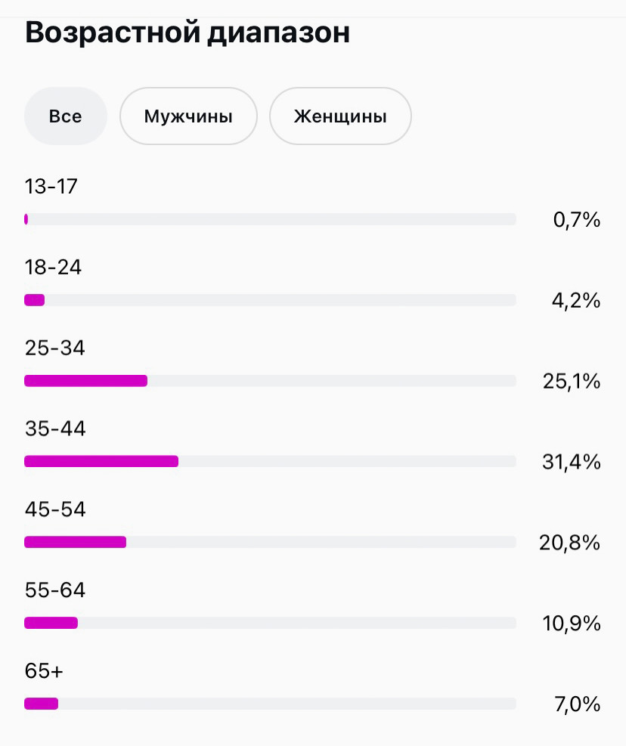Click the progress bar for 35-44

(270, 461)
